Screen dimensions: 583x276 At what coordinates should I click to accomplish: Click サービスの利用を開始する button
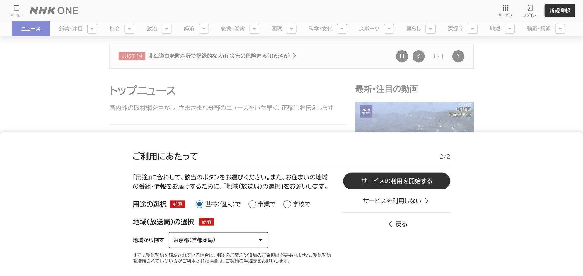pos(396,181)
